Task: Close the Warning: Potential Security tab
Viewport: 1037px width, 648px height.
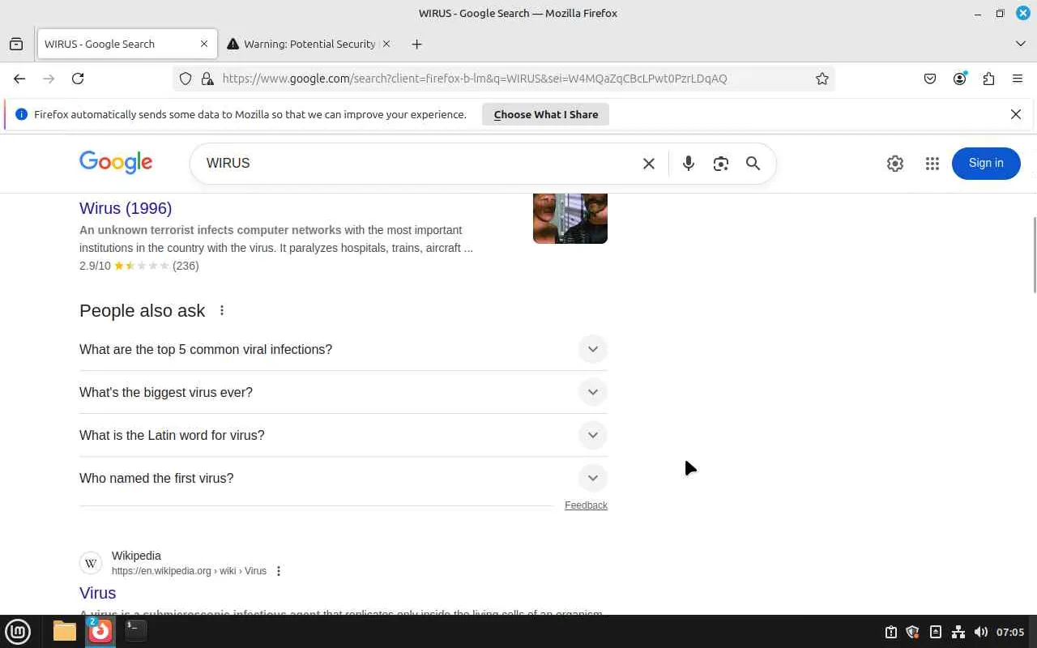Action: pyautogui.click(x=386, y=44)
